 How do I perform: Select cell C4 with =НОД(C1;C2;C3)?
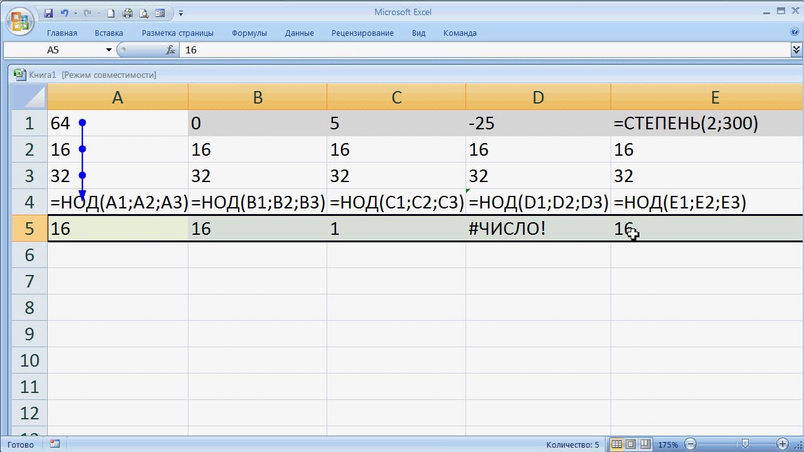(x=396, y=202)
